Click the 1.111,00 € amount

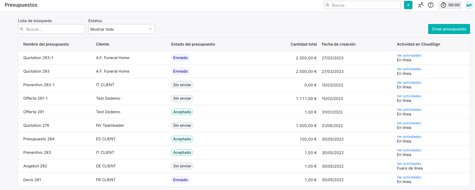coord(306,99)
